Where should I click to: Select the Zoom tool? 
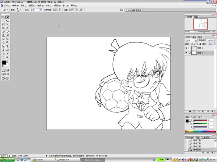(x=7, y=57)
